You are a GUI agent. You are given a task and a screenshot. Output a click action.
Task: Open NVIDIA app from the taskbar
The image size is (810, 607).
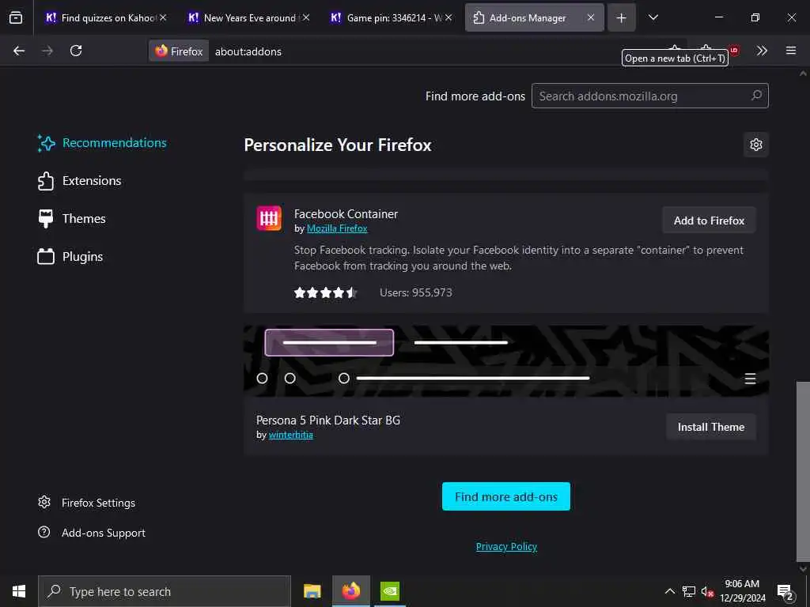pyautogui.click(x=390, y=591)
